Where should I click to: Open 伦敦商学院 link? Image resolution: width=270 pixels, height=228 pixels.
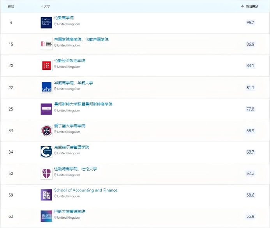(64, 18)
